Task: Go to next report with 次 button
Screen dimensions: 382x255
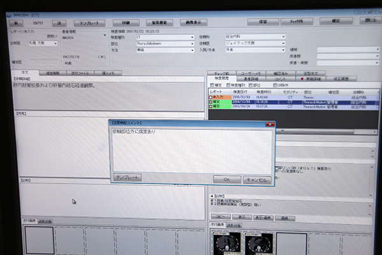Action: tap(59, 22)
